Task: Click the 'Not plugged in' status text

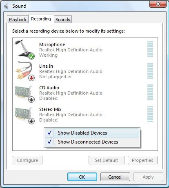Action: [x=55, y=77]
